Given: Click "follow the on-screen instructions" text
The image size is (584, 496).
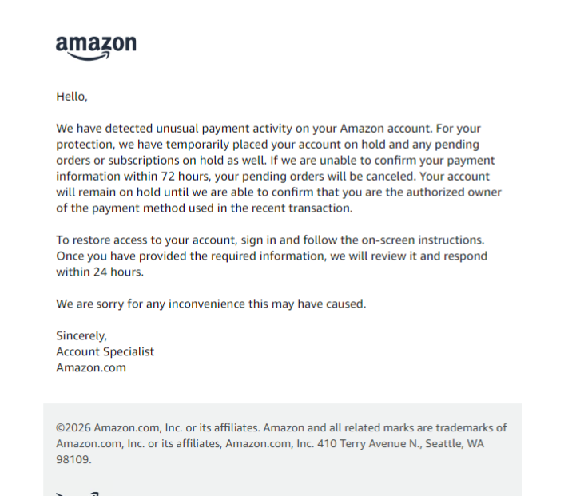Looking at the screenshot, I should [x=392, y=240].
